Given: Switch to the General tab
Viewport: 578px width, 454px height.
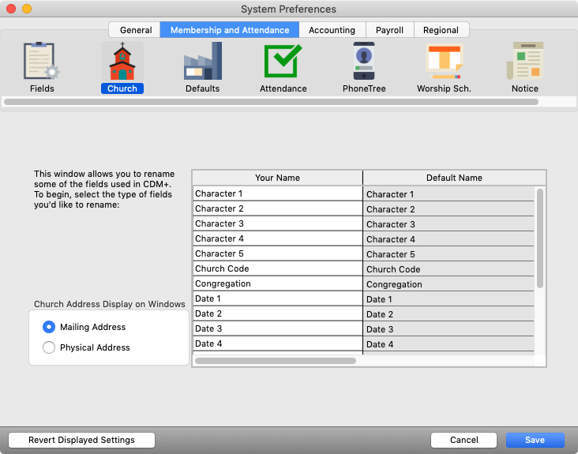Looking at the screenshot, I should pos(136,30).
